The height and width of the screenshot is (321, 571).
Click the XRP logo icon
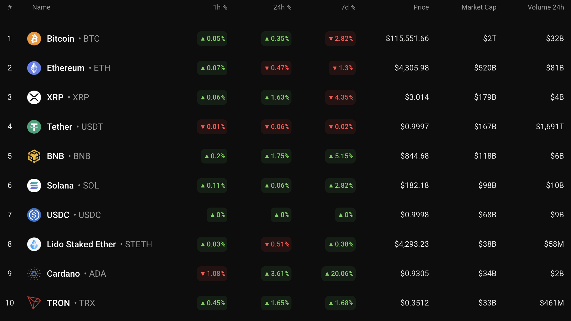coord(34,97)
